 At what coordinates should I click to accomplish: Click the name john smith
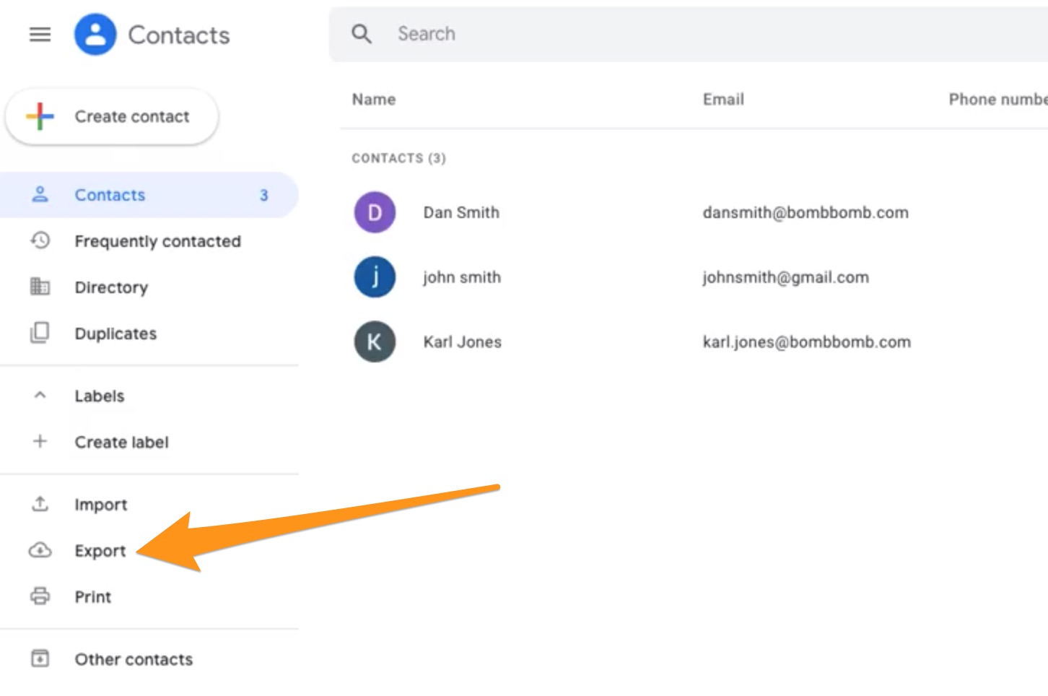(x=462, y=277)
